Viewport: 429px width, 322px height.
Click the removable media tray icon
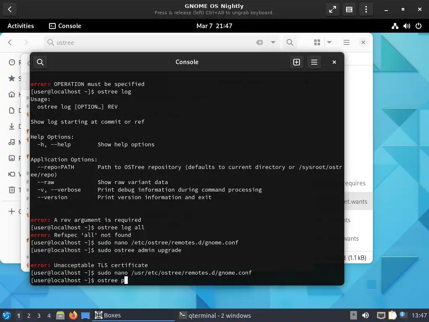[353, 315]
